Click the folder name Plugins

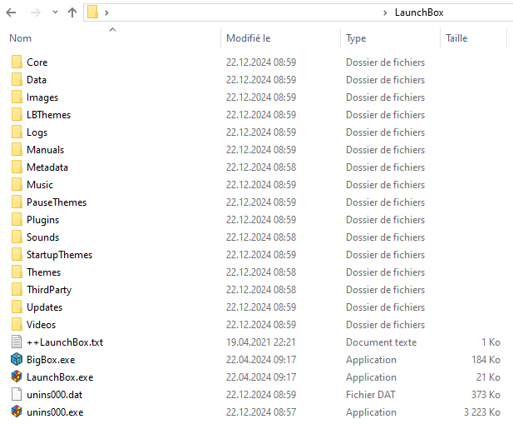pyautogui.click(x=42, y=220)
